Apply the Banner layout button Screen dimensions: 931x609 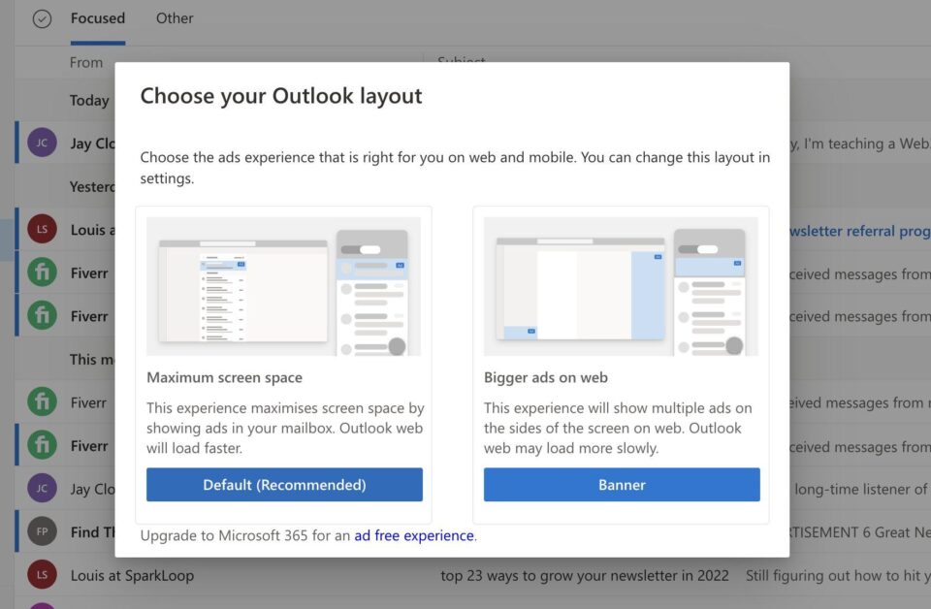(621, 485)
